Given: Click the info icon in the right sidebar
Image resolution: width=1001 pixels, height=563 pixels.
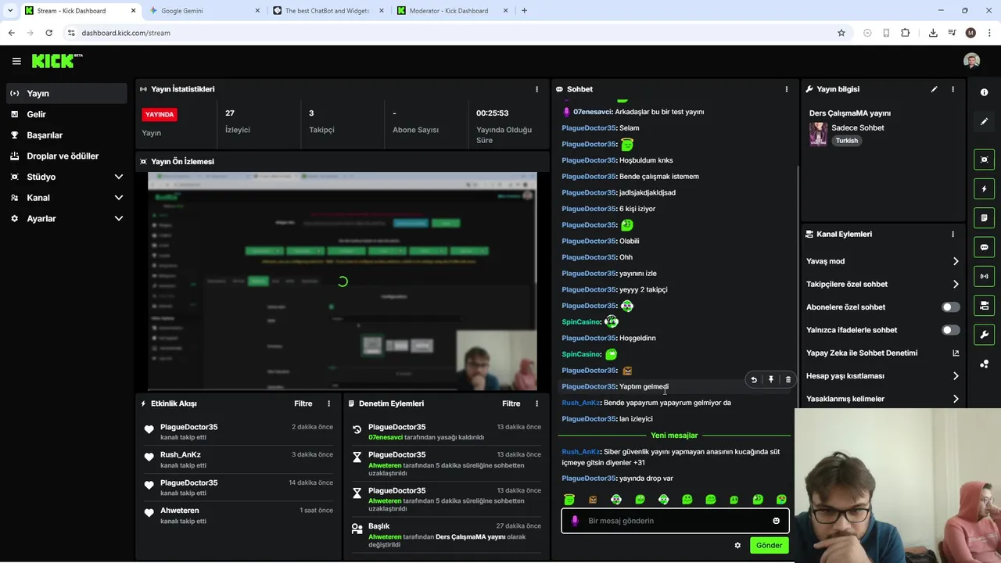Looking at the screenshot, I should pyautogui.click(x=984, y=92).
